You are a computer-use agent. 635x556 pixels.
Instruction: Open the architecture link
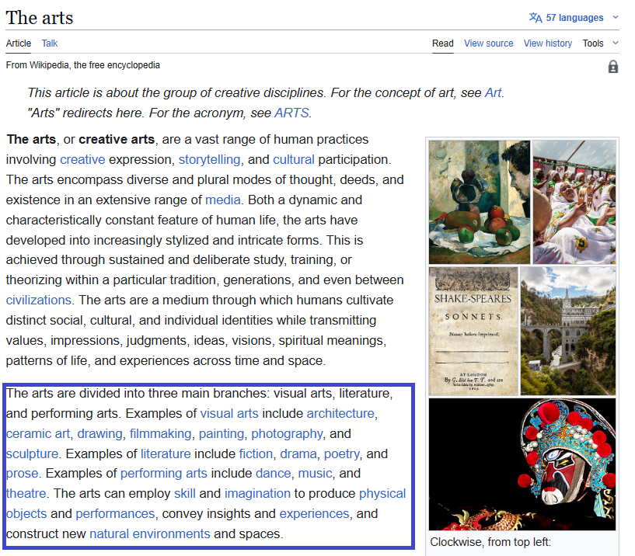(x=340, y=414)
